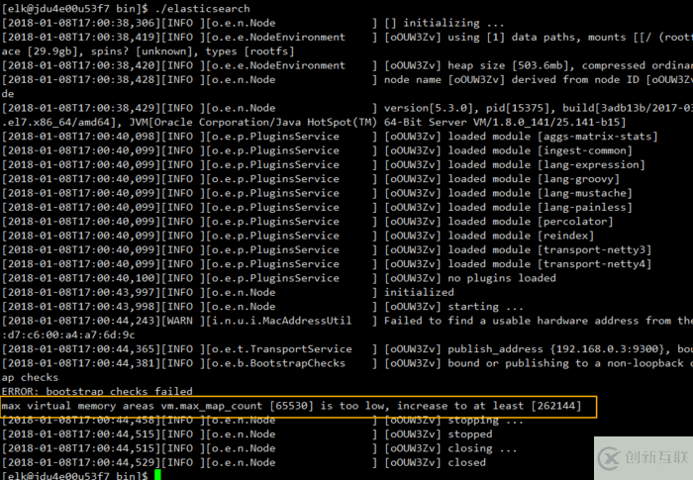Select 'types [rootfs]' text
693x480 pixels.
coord(249,51)
